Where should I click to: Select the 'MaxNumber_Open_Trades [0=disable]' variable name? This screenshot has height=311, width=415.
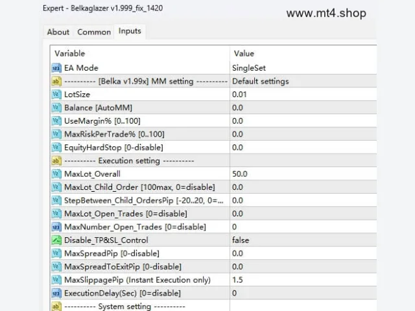[x=135, y=227]
